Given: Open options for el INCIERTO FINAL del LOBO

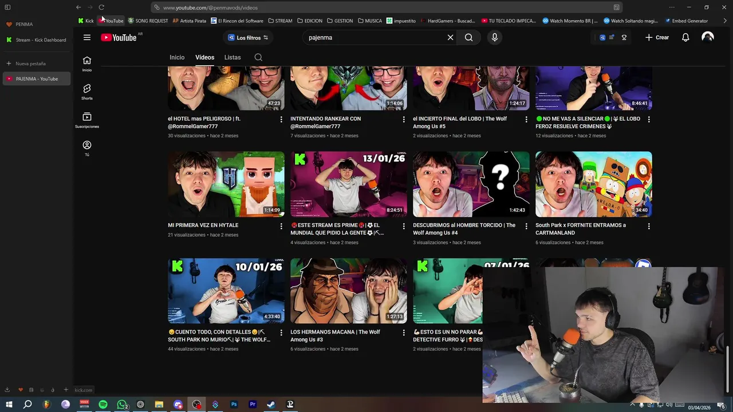Looking at the screenshot, I should click(526, 120).
